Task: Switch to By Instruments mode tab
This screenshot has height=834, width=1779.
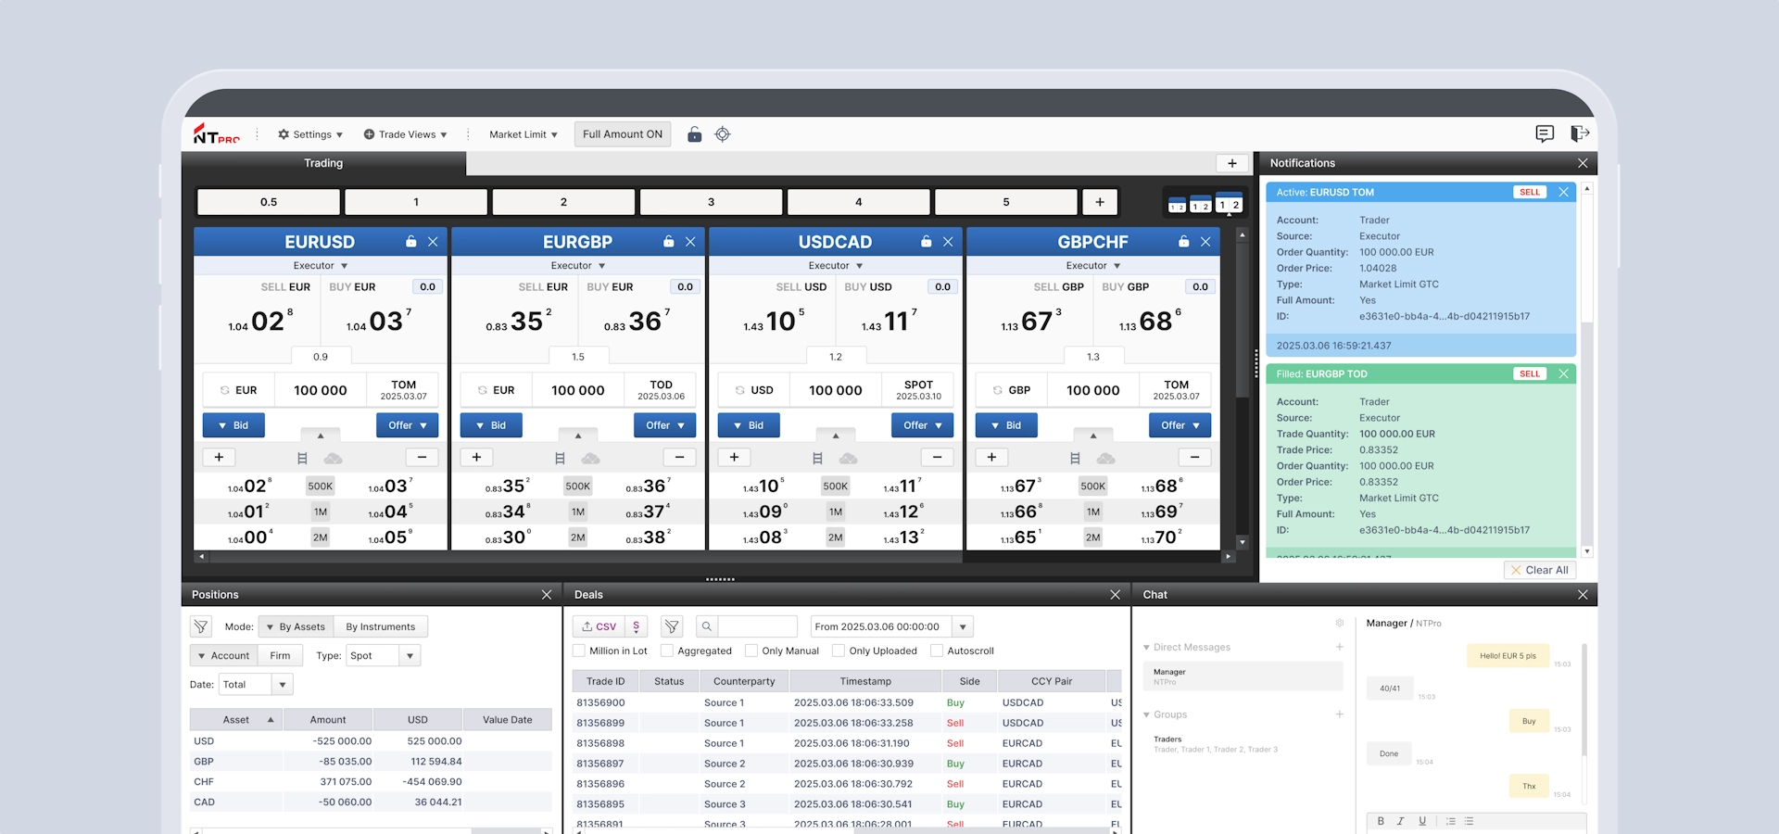Action: point(380,627)
